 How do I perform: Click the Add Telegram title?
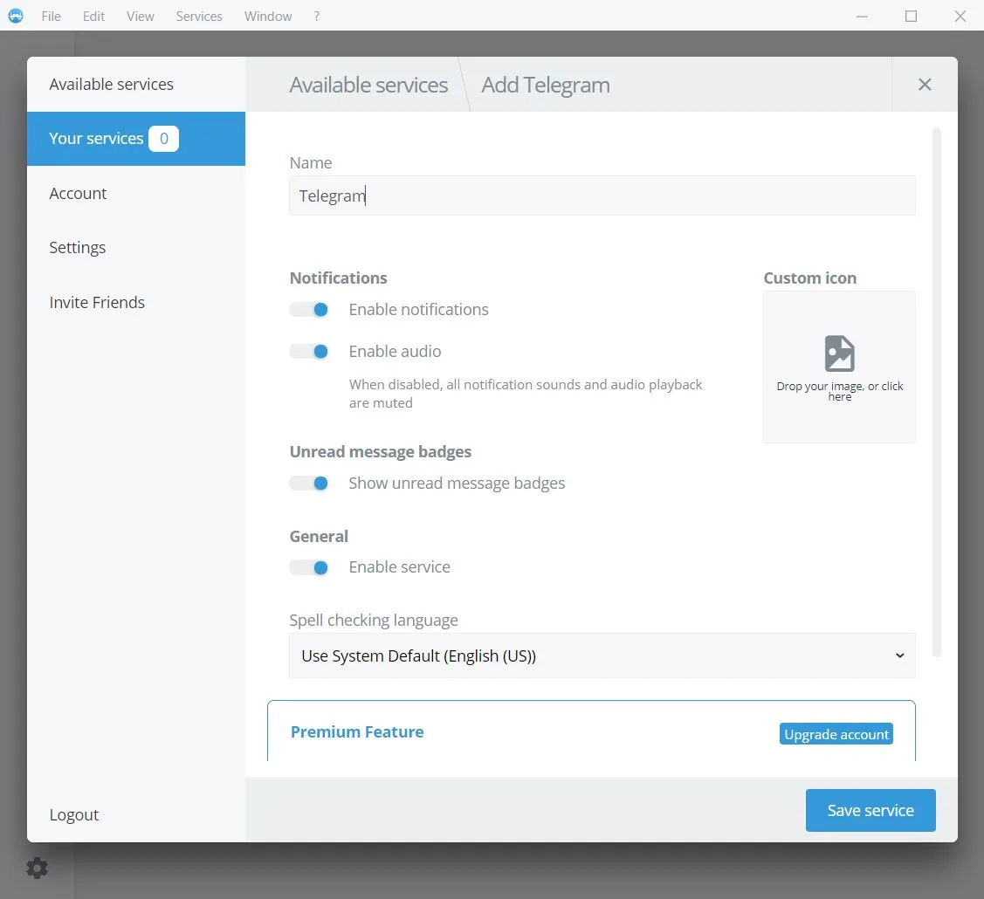(546, 85)
